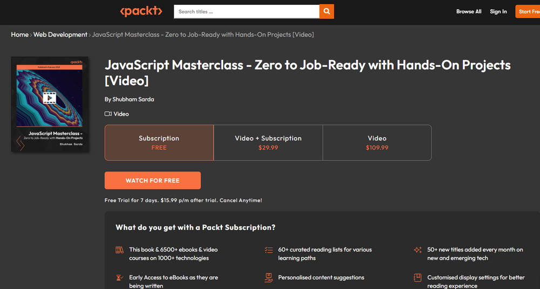Click the play film icon on cover

click(x=50, y=98)
